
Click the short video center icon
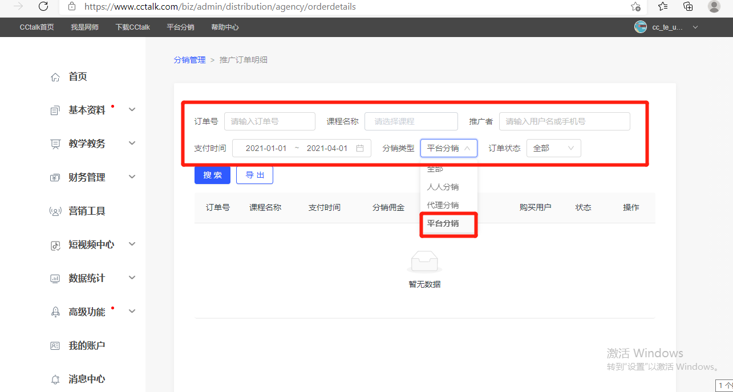(x=55, y=245)
